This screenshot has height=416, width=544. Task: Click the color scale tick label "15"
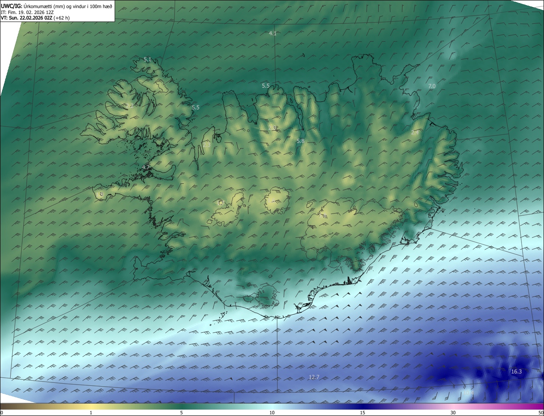click(x=363, y=413)
